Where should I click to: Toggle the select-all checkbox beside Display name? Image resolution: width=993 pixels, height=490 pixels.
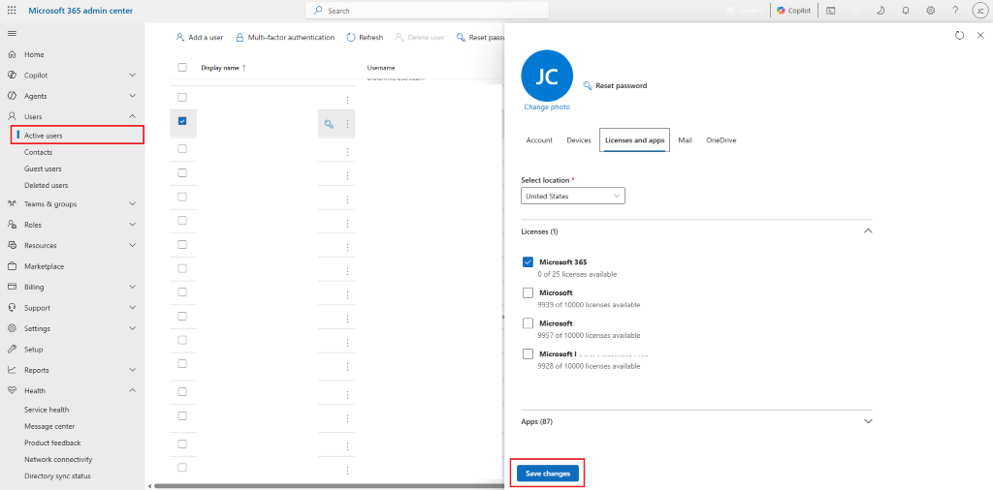tap(182, 68)
